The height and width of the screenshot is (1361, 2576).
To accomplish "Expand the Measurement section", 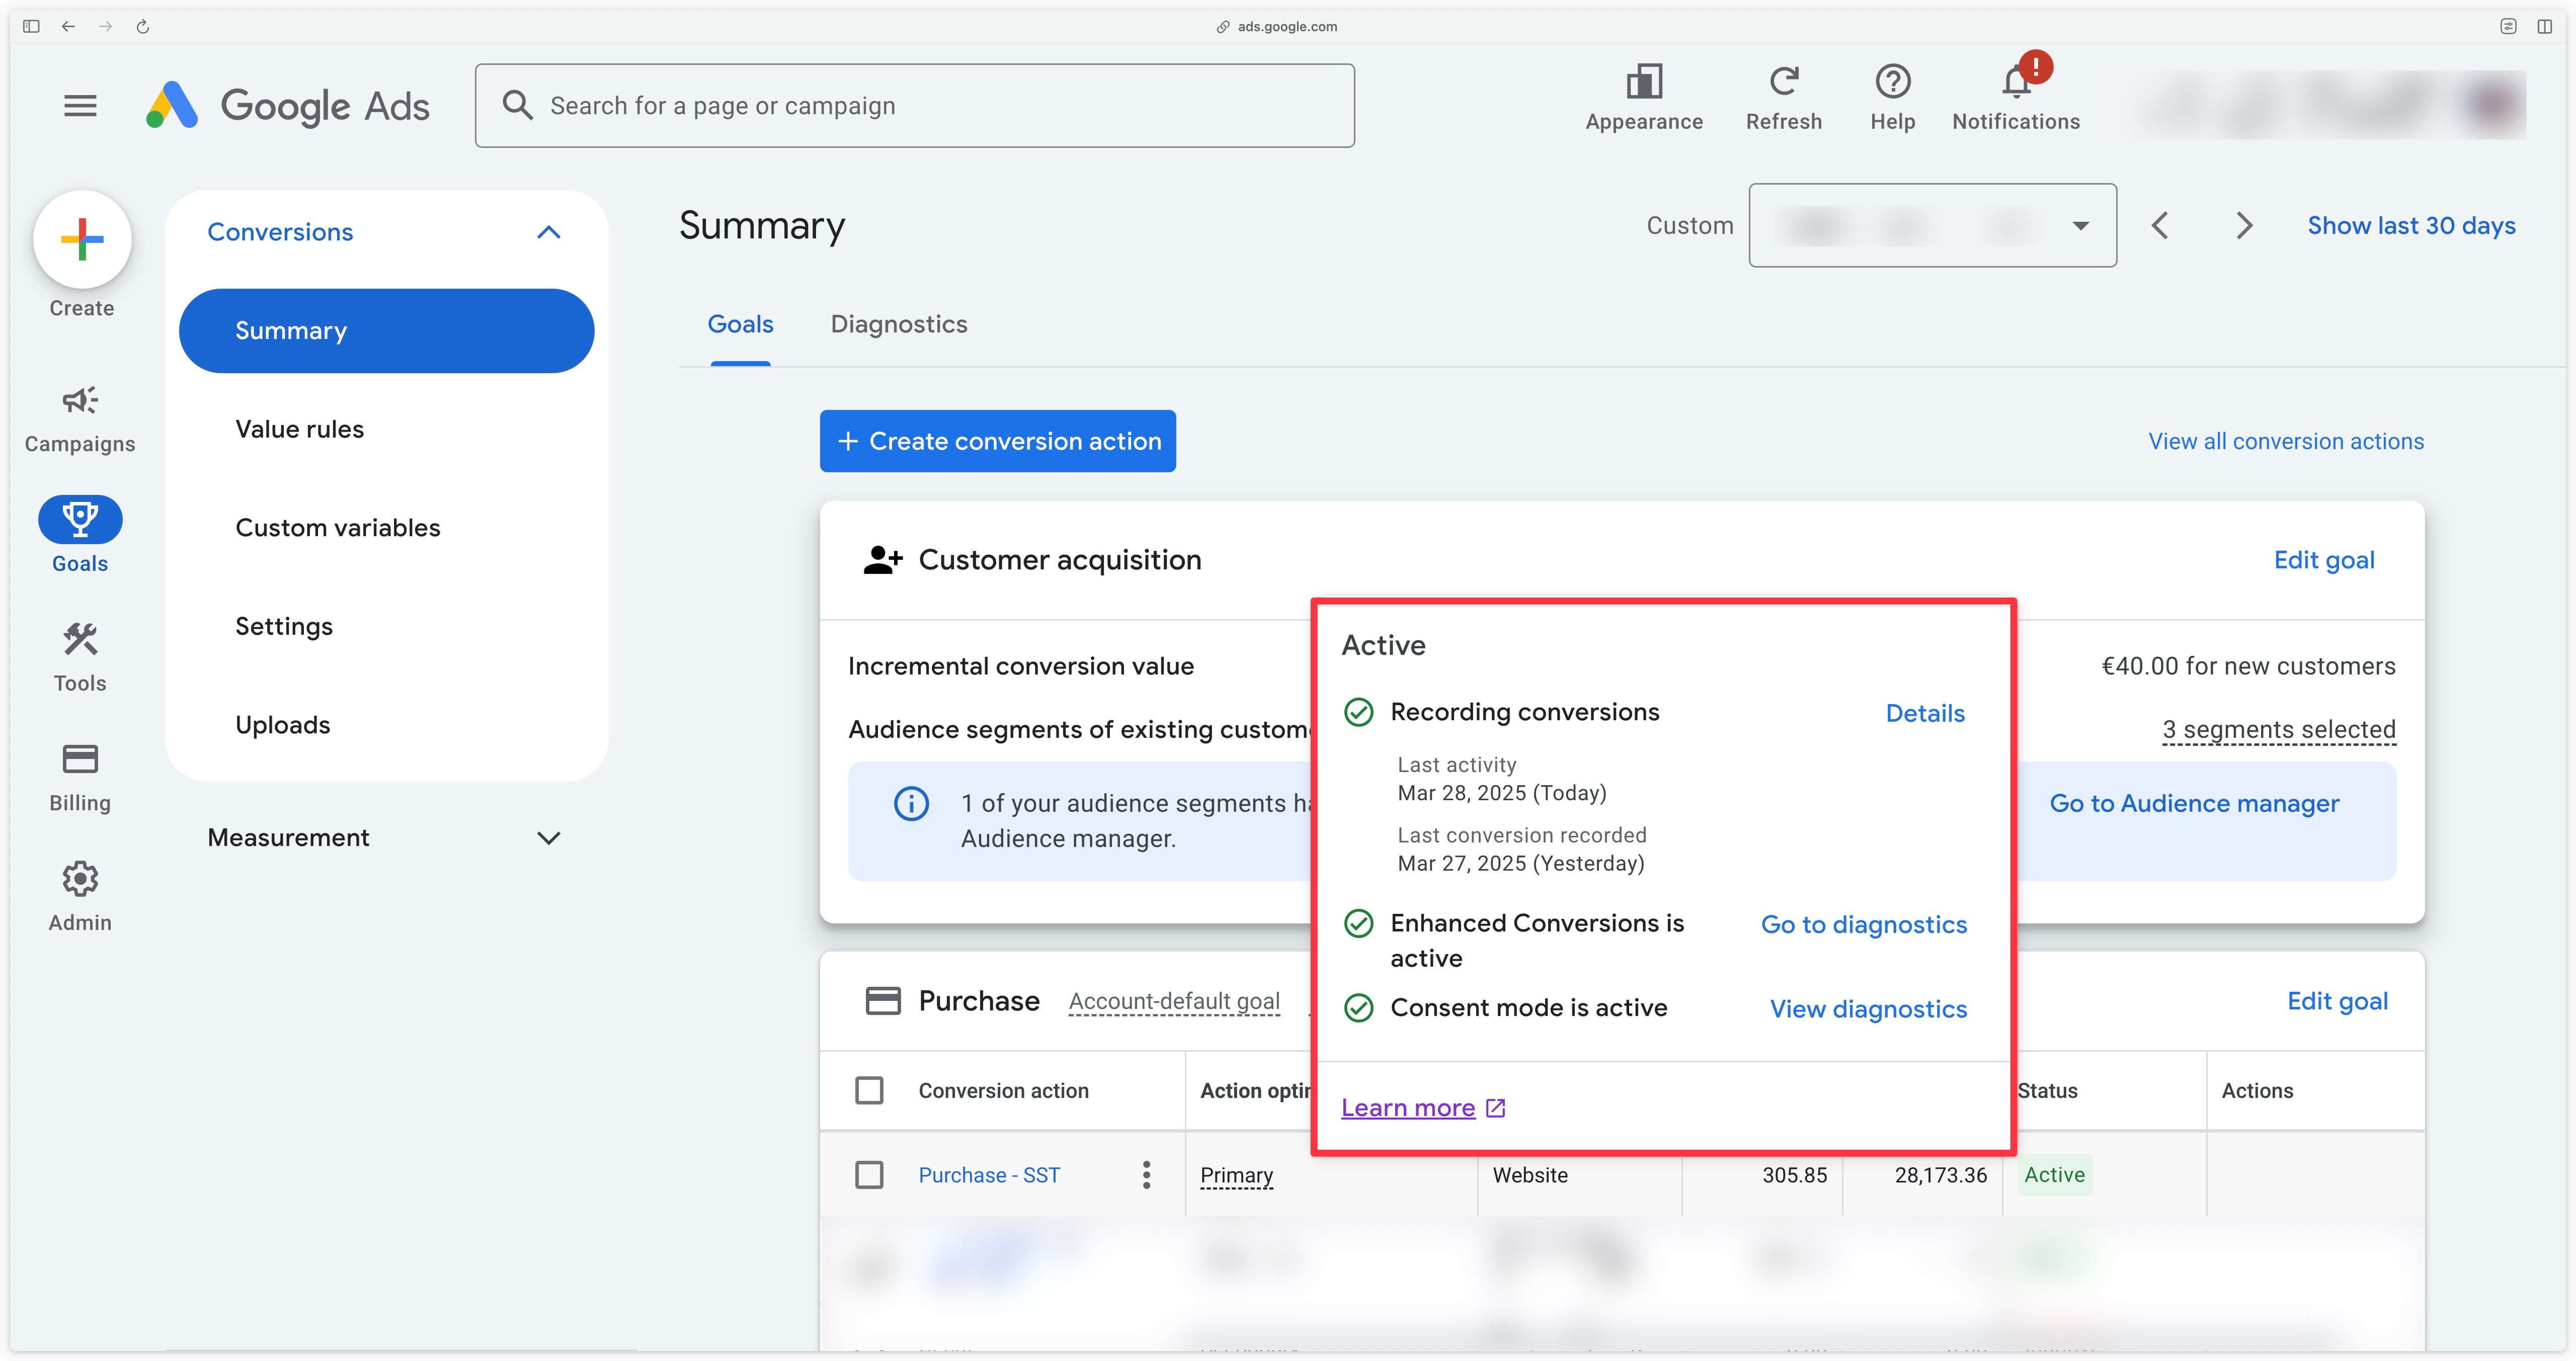I will click(548, 838).
